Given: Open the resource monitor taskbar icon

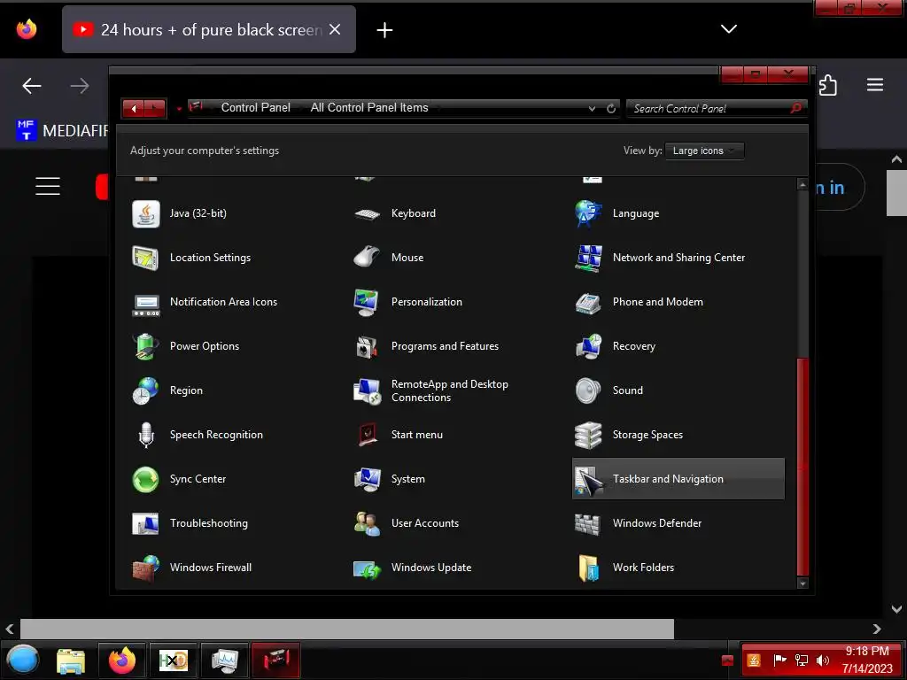Looking at the screenshot, I should pos(224,661).
